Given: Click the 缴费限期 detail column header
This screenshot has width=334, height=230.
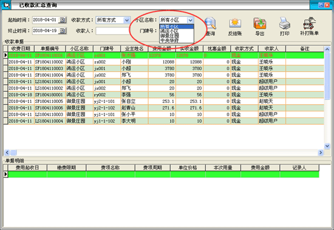Looking at the screenshot, I should (67, 168).
